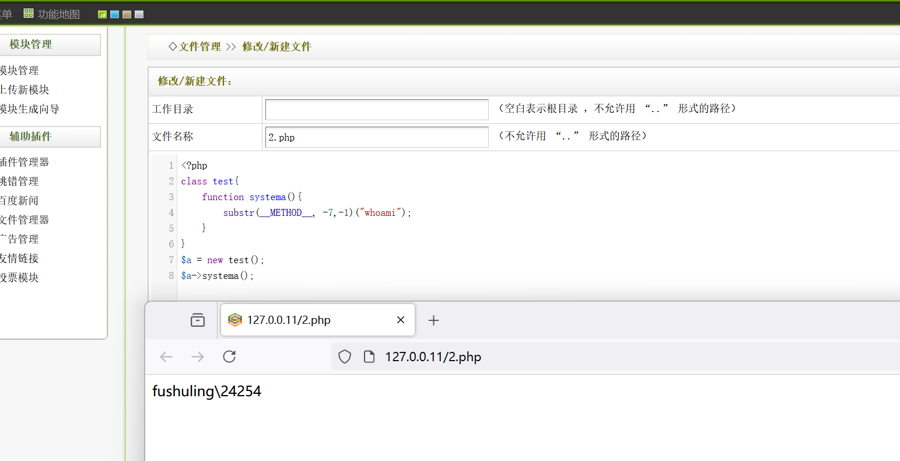Select the green theme color swatch

tap(103, 15)
